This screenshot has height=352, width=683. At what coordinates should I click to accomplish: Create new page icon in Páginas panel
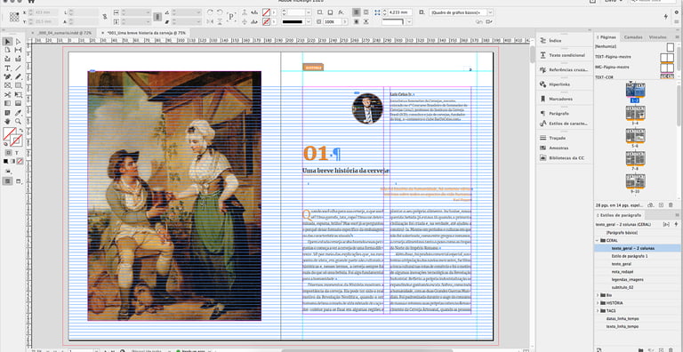(661, 204)
